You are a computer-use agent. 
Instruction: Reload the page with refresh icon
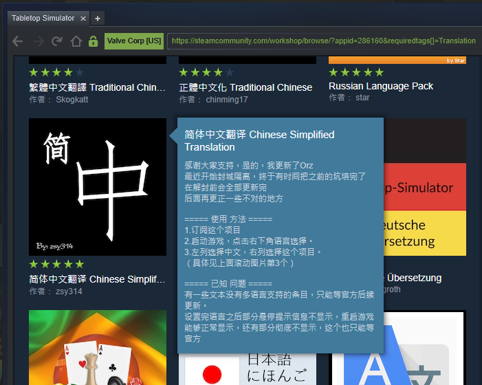point(57,41)
